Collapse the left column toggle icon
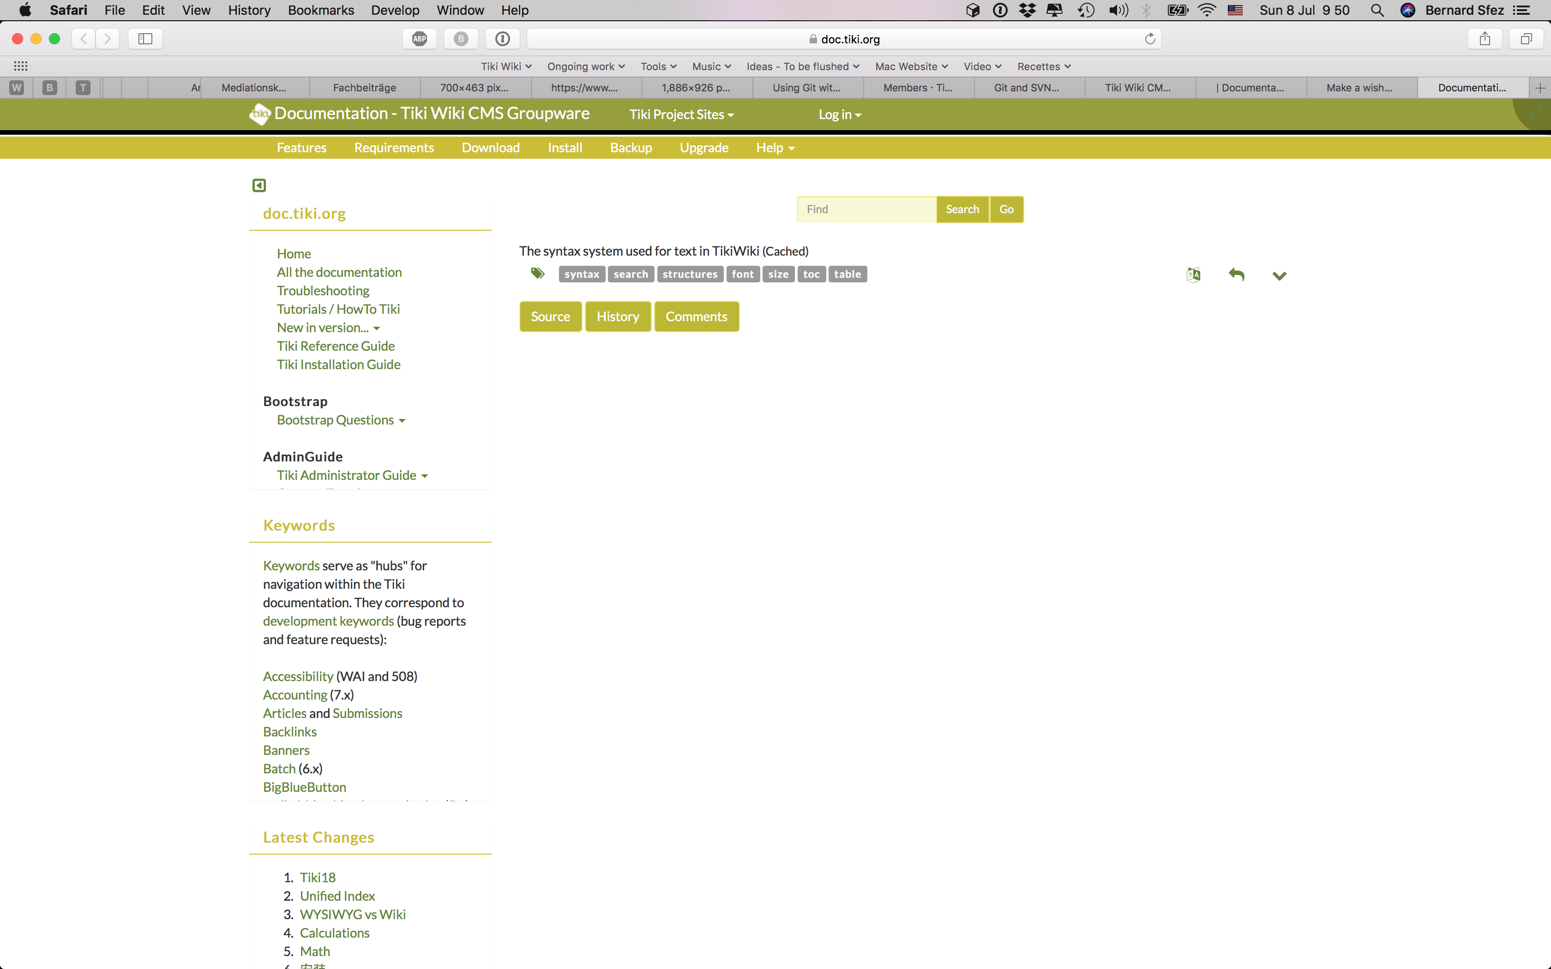1551x969 pixels. click(259, 185)
